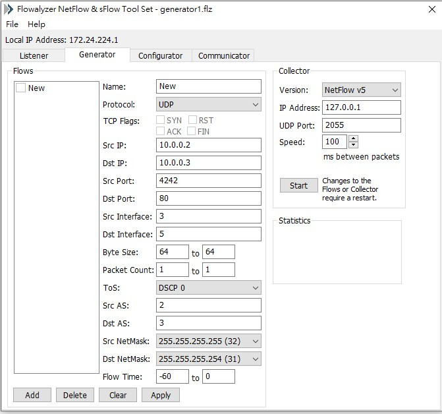Click the Flow Time end field

tap(219, 376)
